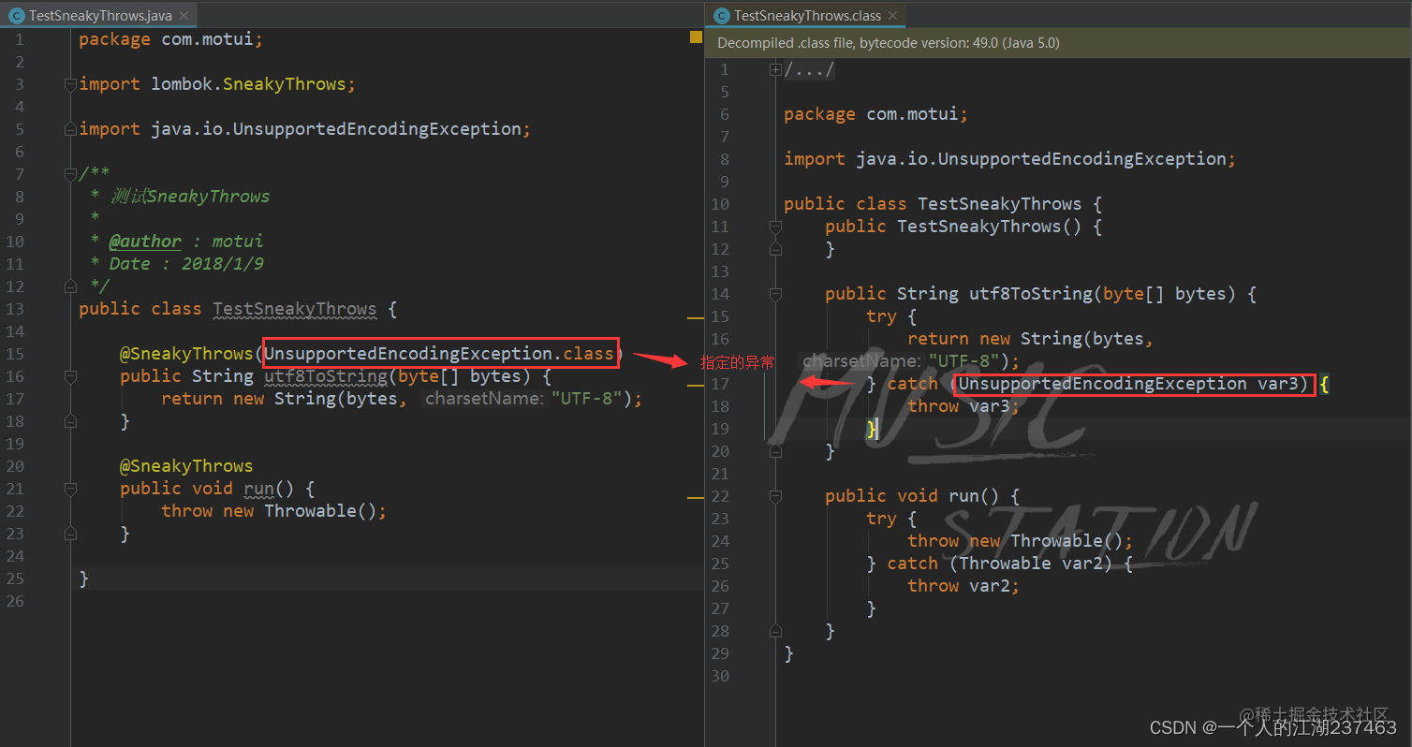Click the UnsupportedEncodingException import in the .class file

pyautogui.click(x=1010, y=159)
